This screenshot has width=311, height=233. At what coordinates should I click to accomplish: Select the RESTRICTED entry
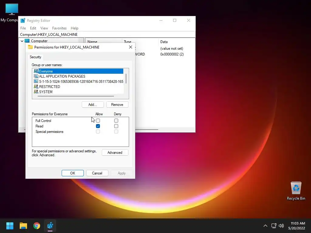click(x=78, y=86)
